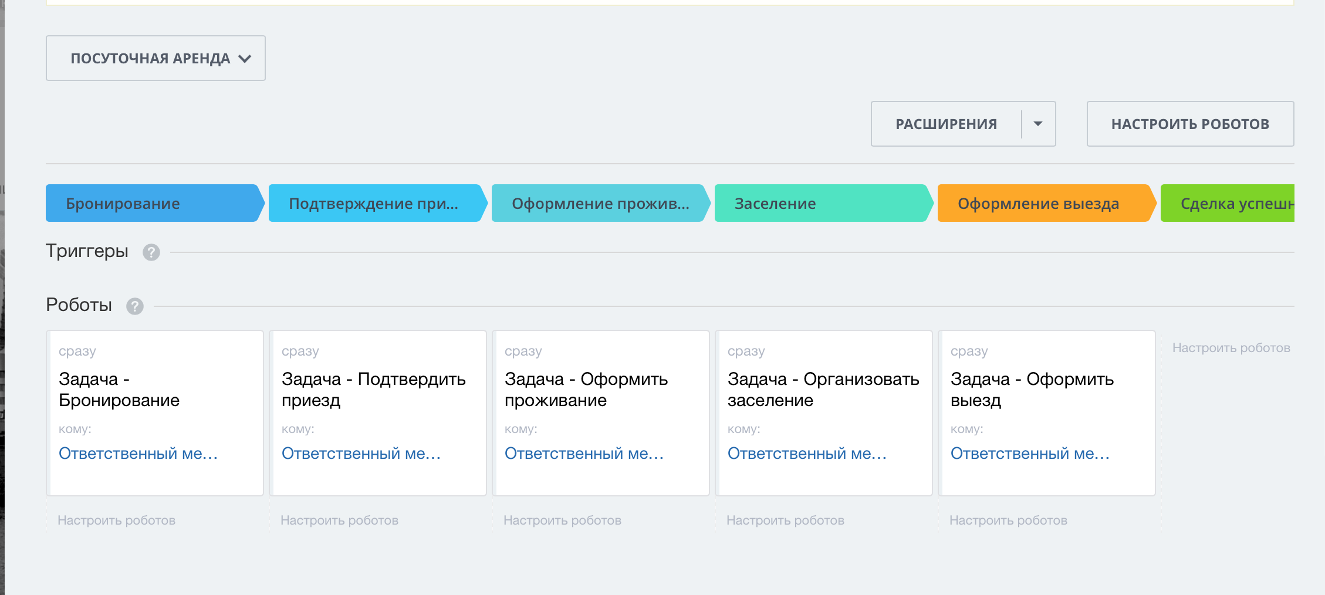The width and height of the screenshot is (1325, 595).
Task: Select the Оформление прожив... stage
Action: [x=599, y=204]
